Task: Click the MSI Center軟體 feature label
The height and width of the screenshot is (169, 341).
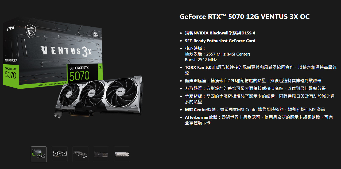Action: click(200, 109)
